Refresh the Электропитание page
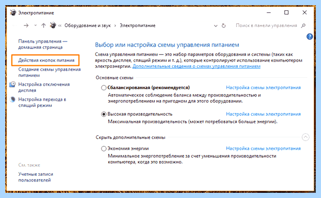 [224, 25]
